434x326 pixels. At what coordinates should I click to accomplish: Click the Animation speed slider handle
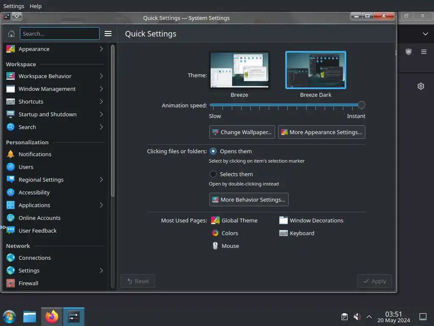362,105
